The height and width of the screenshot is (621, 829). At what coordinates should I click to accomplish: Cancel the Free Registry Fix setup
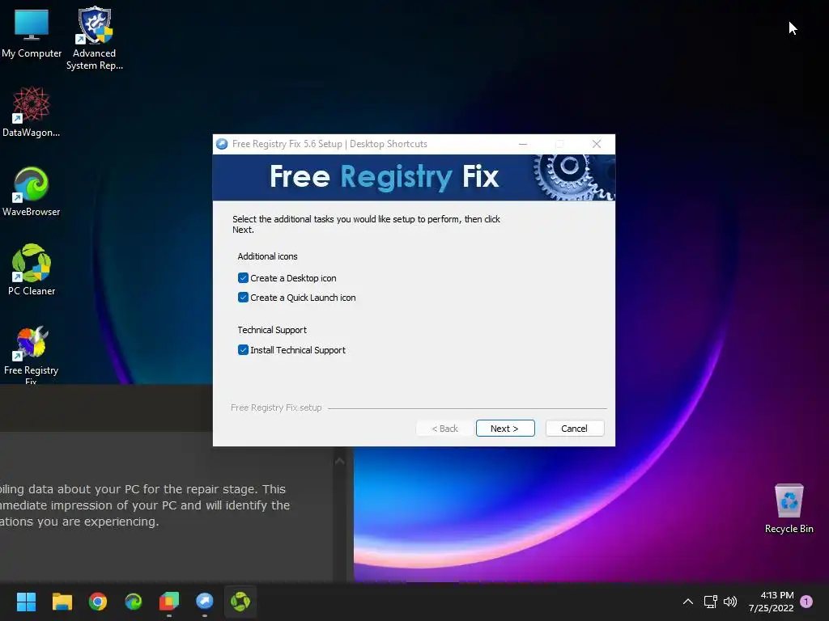574,429
